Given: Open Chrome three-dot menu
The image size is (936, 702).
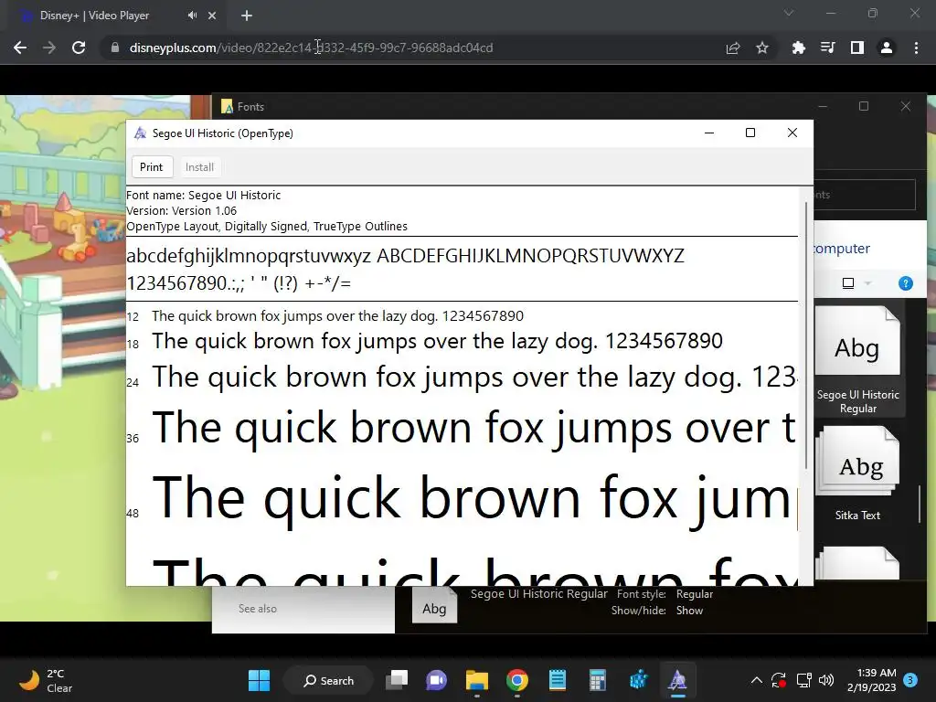Looking at the screenshot, I should (916, 48).
